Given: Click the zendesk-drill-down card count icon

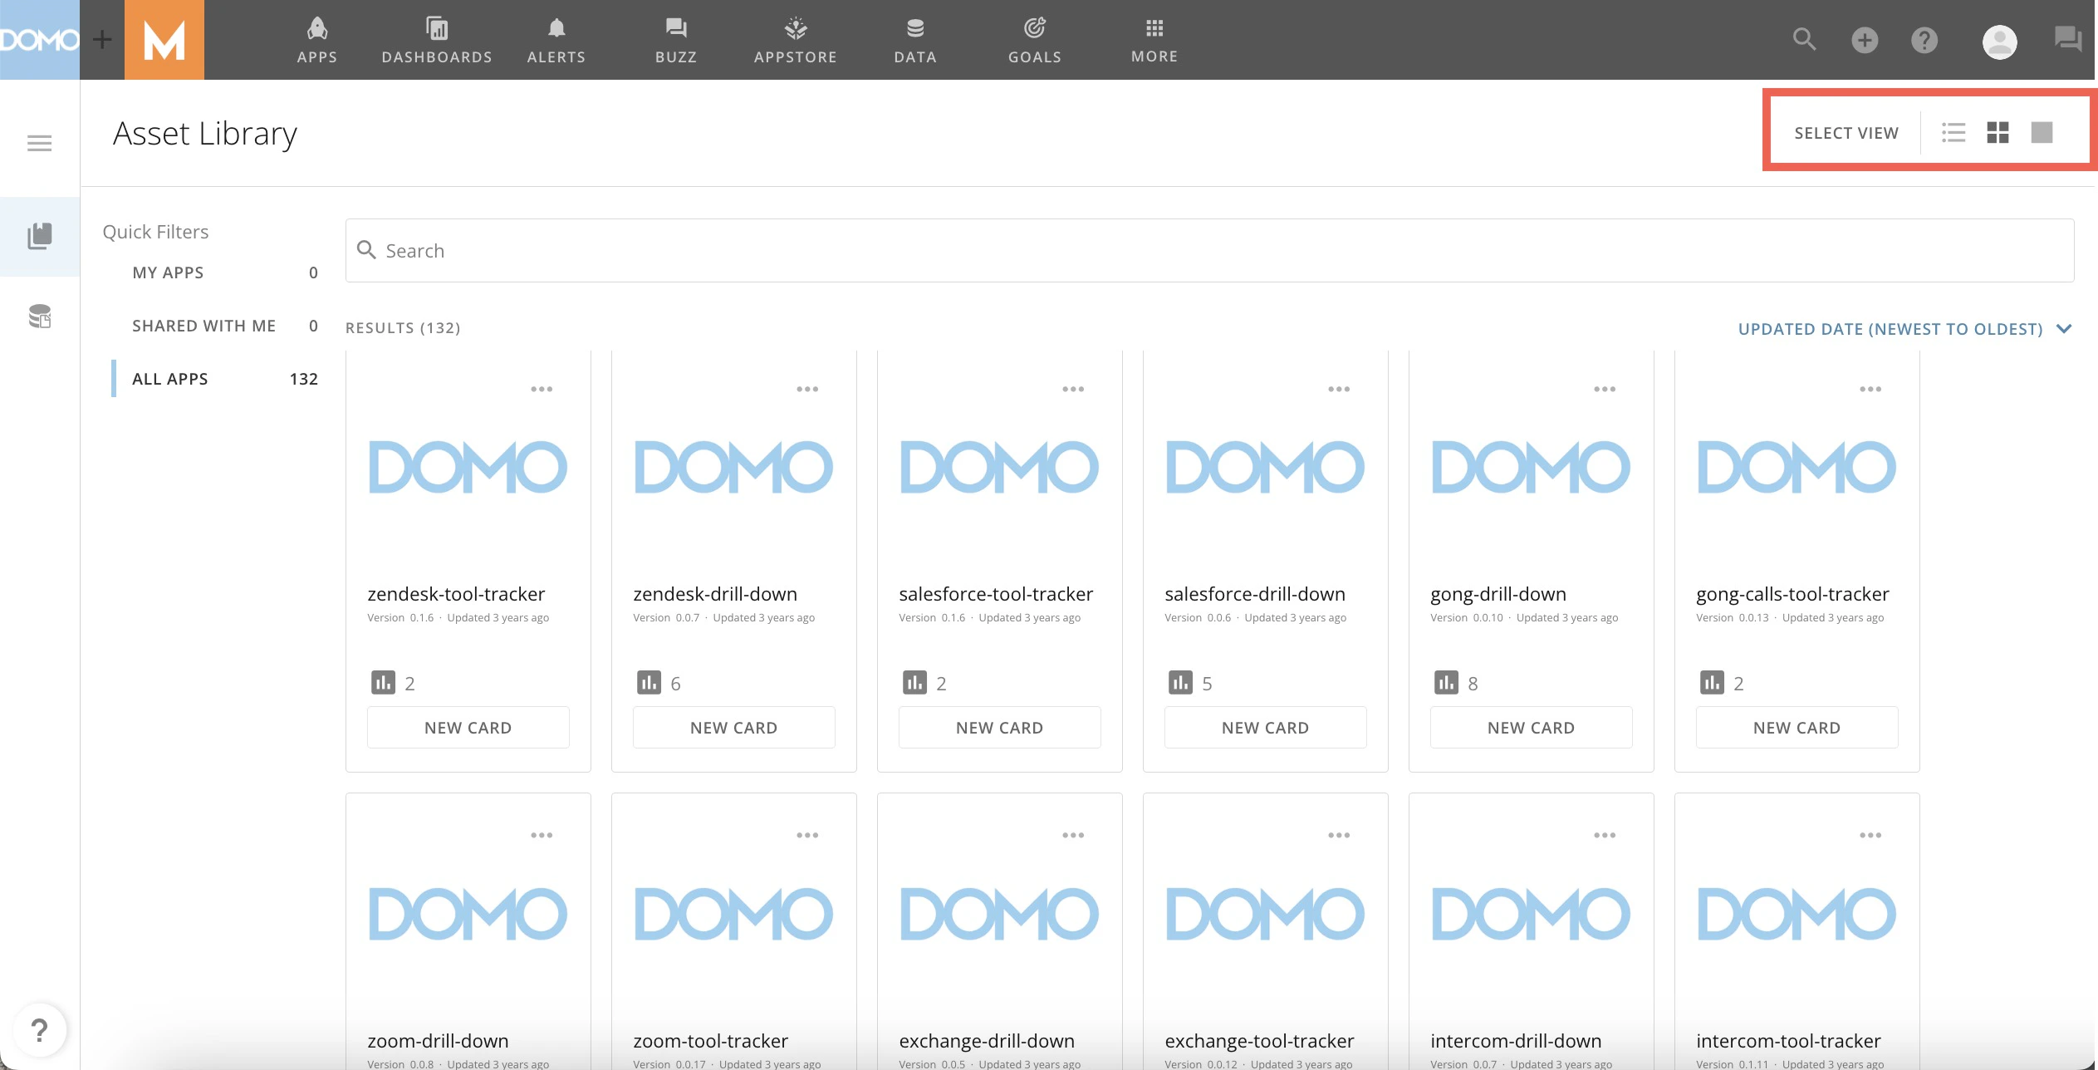Looking at the screenshot, I should point(649,683).
